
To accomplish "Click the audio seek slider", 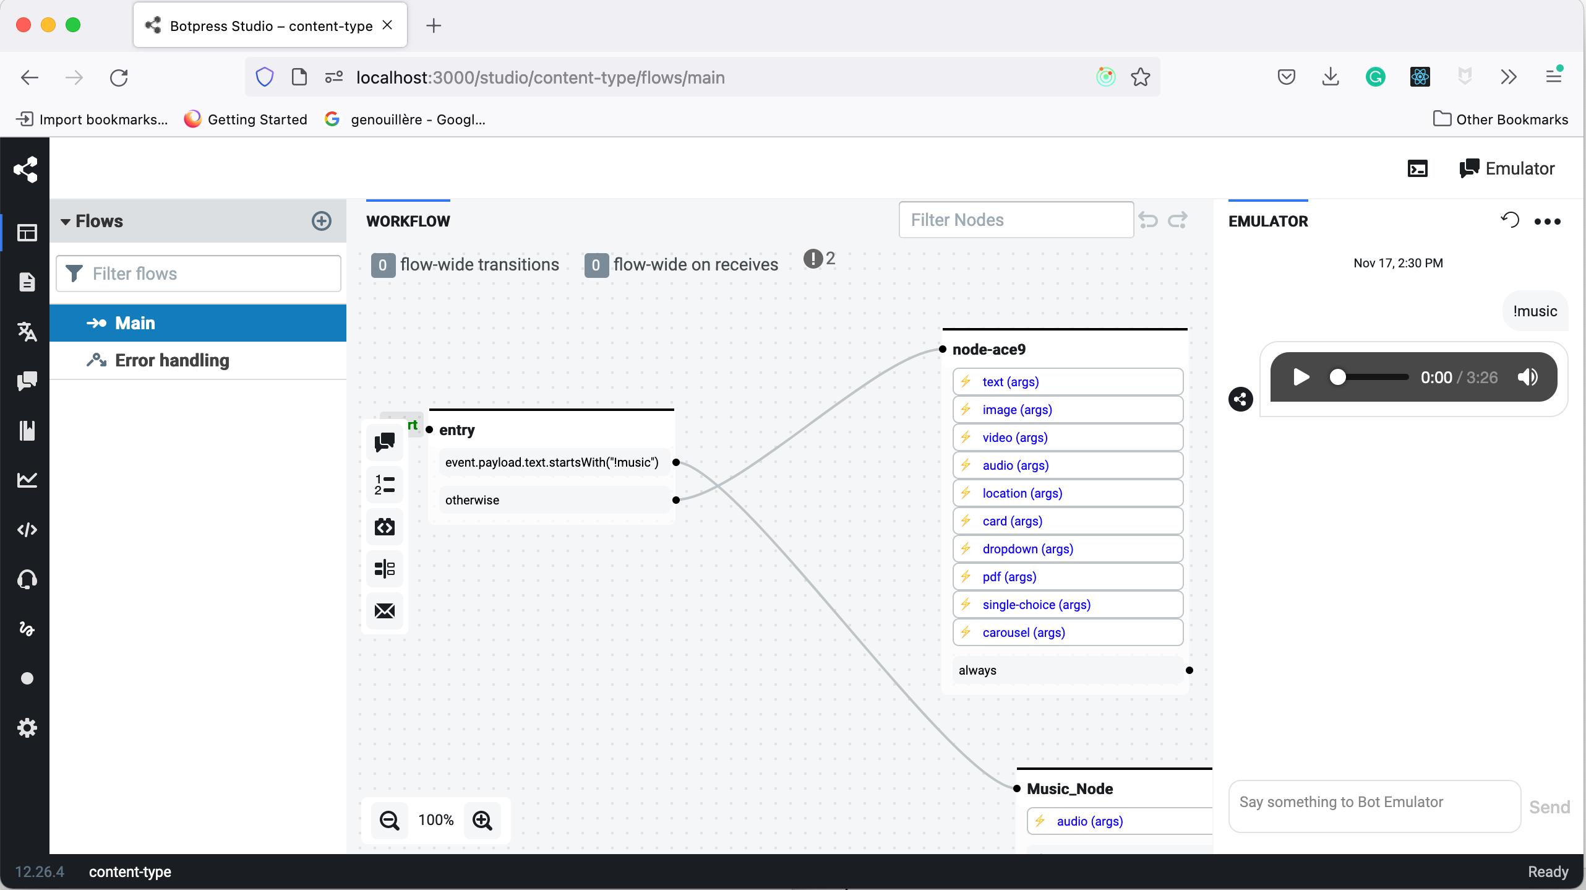I will [x=1370, y=378].
